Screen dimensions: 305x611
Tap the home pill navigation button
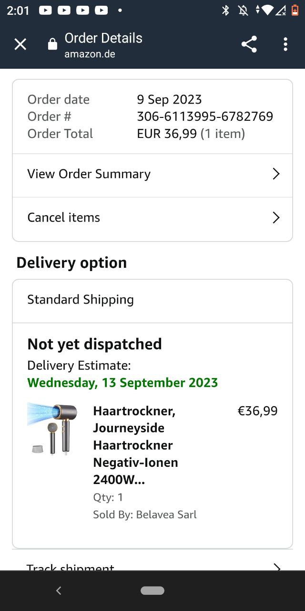click(152, 590)
